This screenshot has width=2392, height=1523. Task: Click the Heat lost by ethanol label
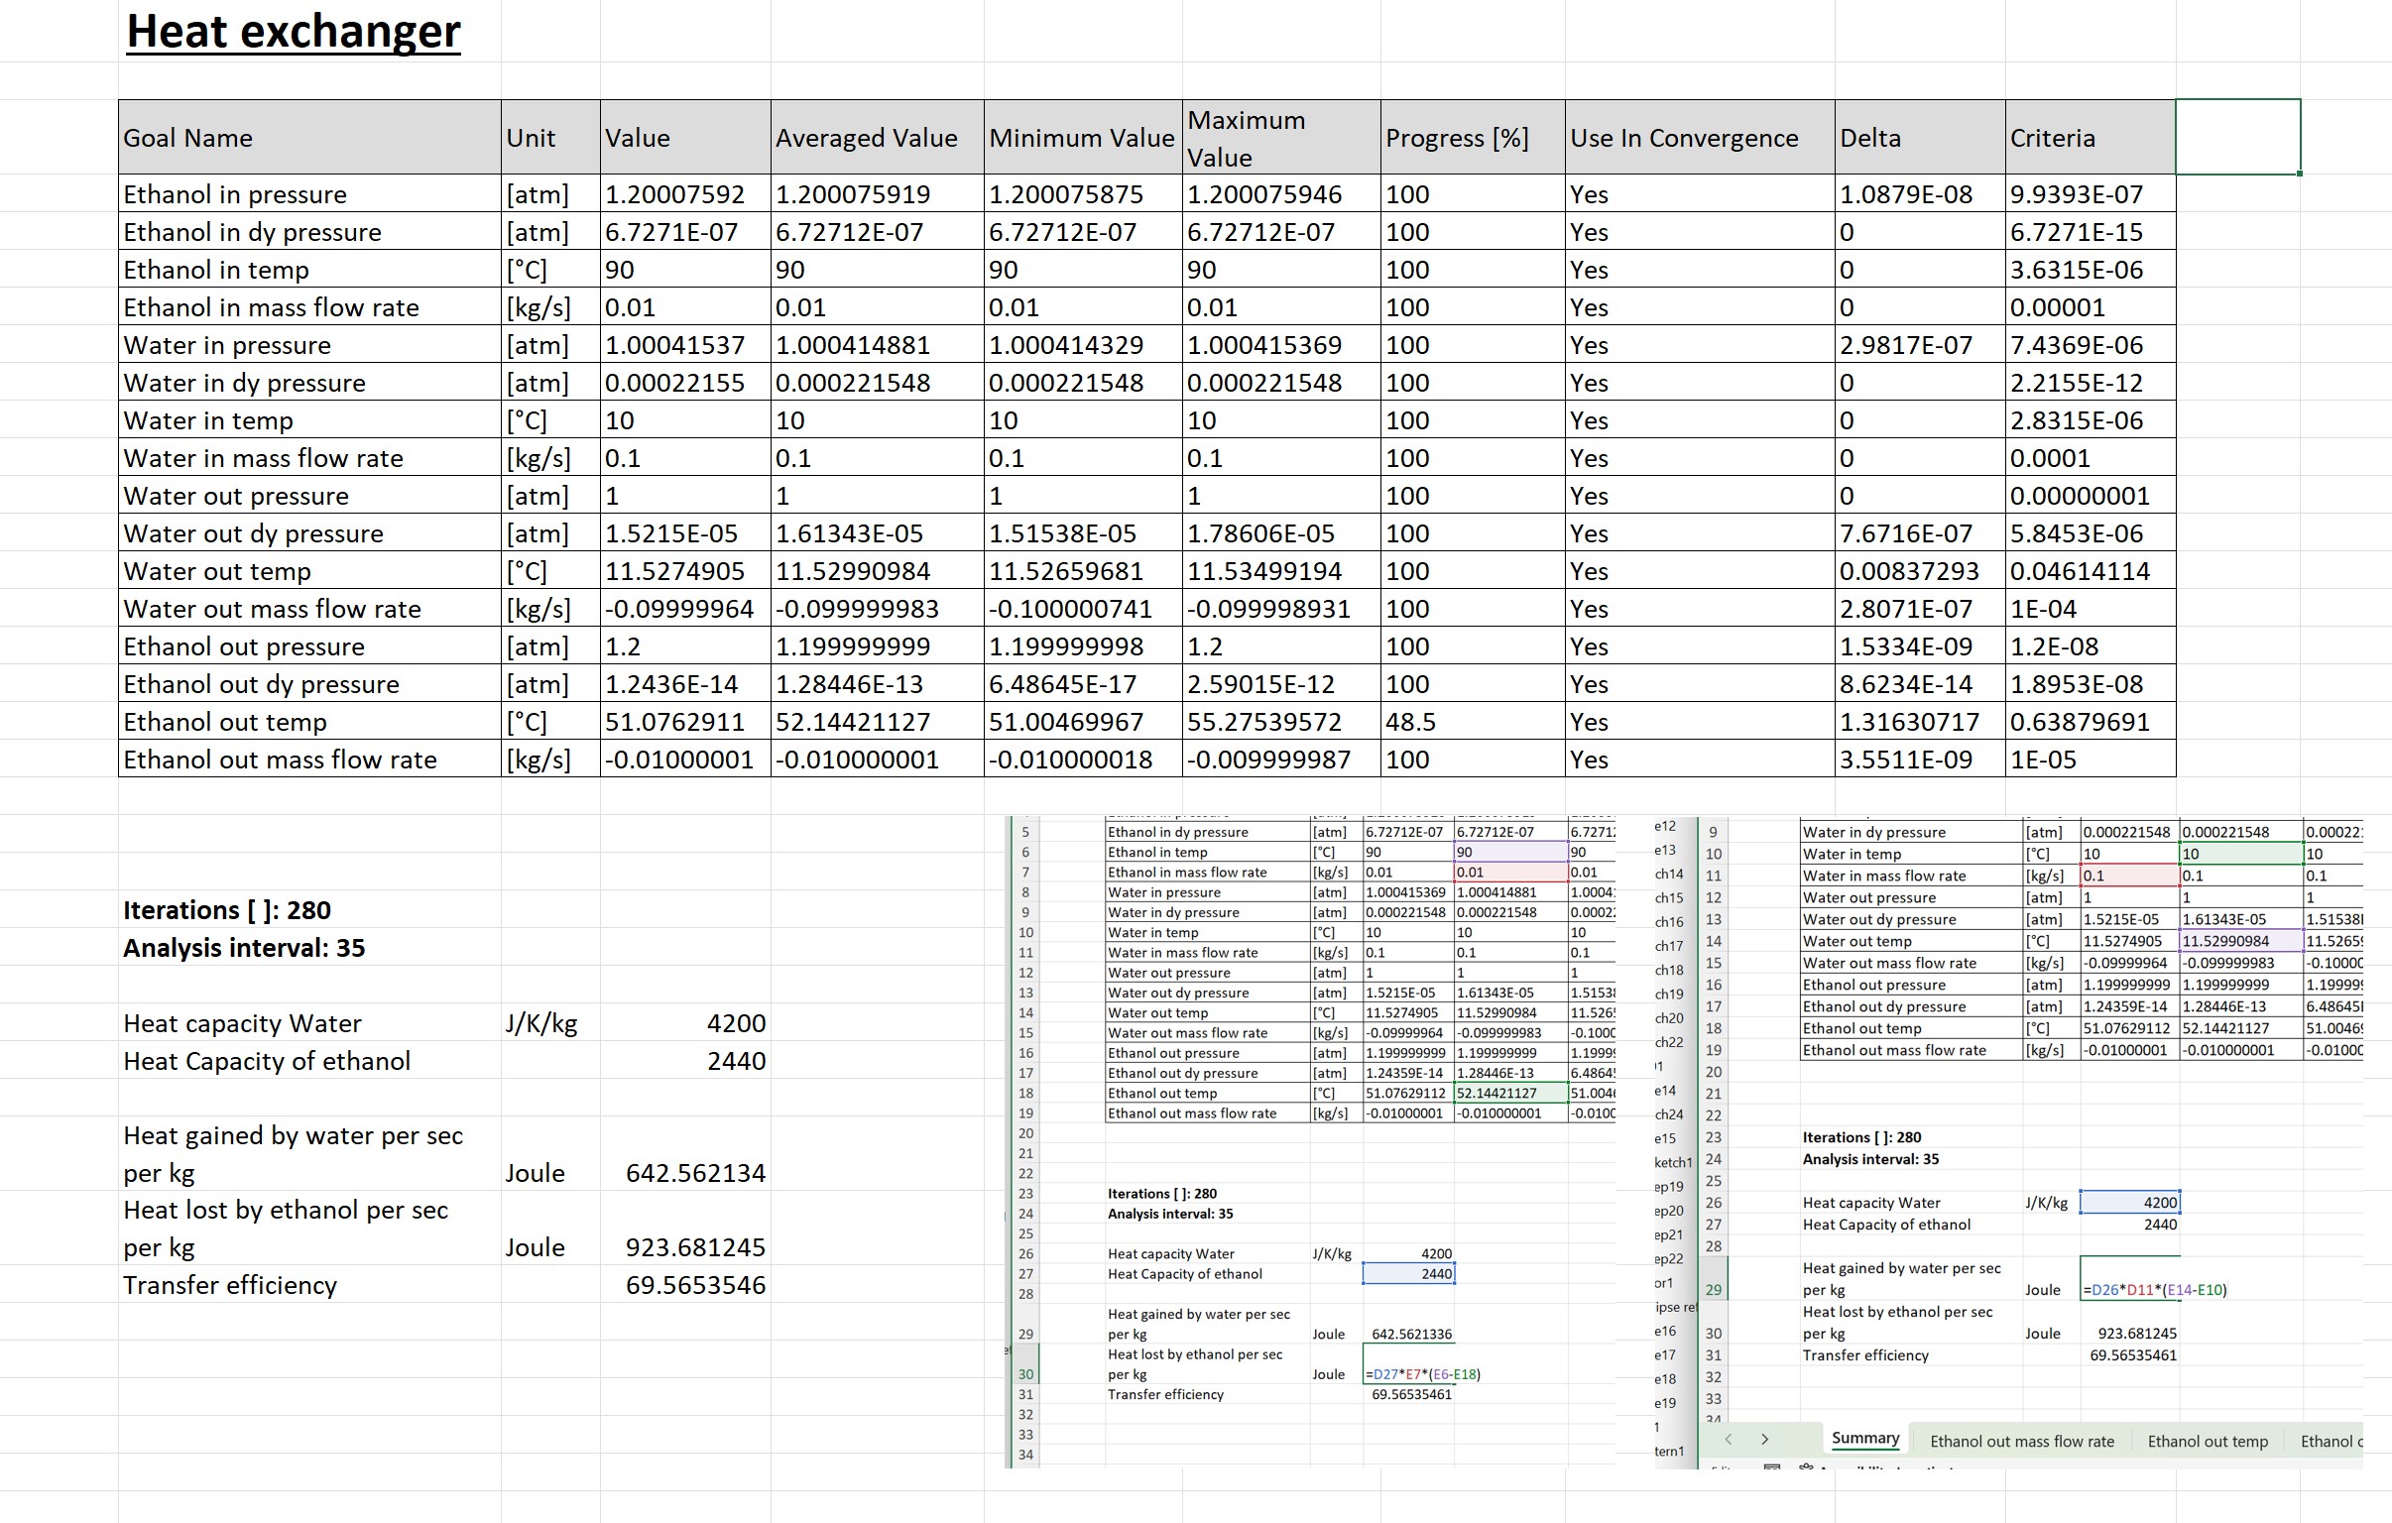click(310, 1228)
